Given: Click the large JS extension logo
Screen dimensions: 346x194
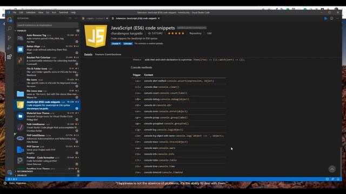Looking at the screenshot, I should [96, 36].
